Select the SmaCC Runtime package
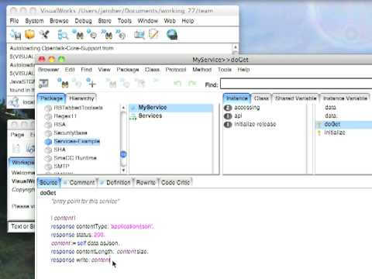Screen dimensions: 372x279 tap(75, 158)
